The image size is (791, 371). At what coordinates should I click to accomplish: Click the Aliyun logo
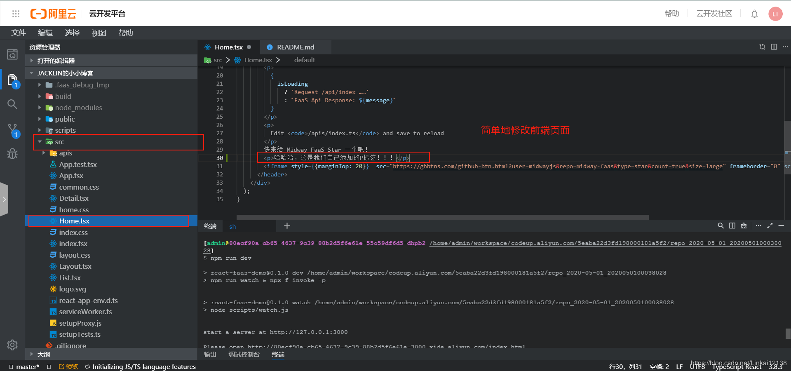pyautogui.click(x=53, y=14)
